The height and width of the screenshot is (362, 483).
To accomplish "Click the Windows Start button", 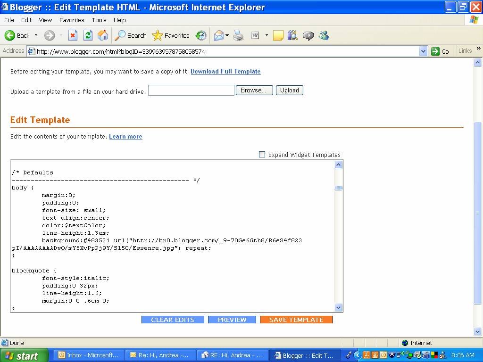I will [24, 355].
